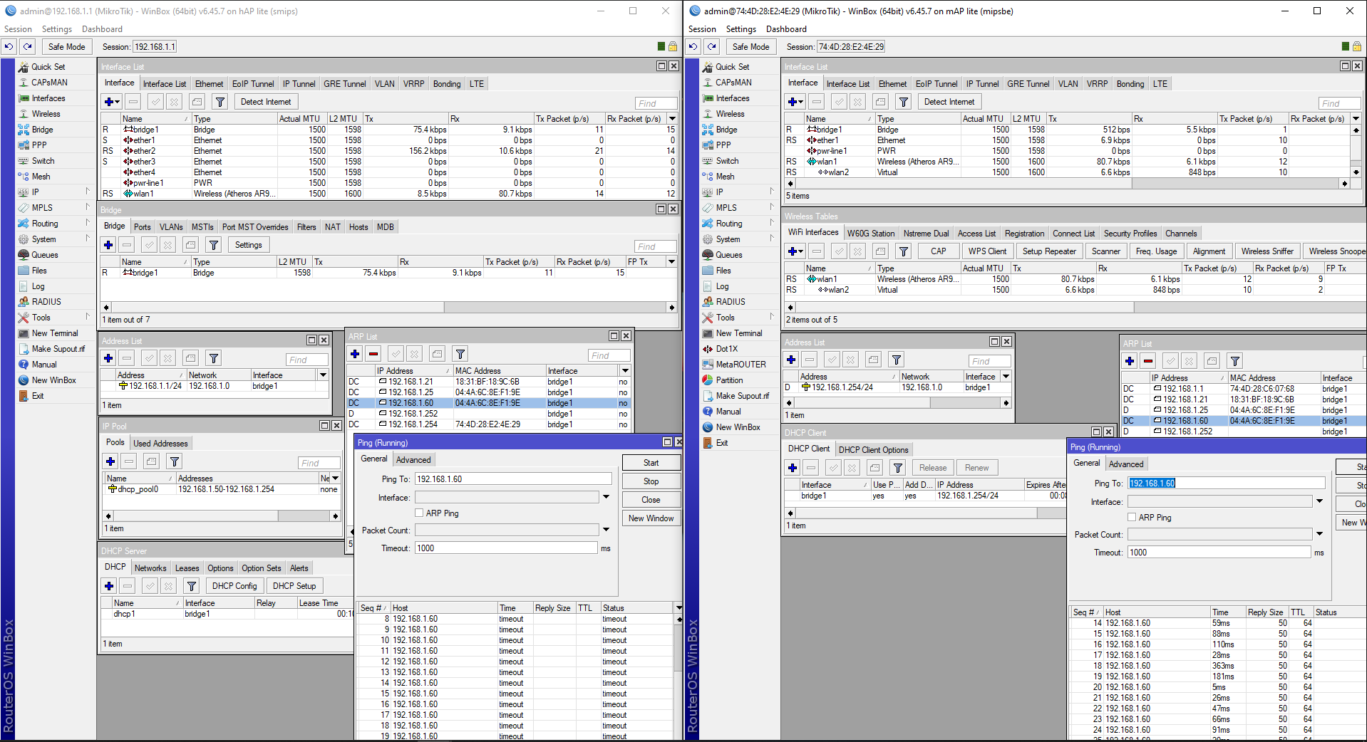Viewport: 1367px width, 742px height.
Task: Click filter icon in right Wireless Tables toolbar
Action: 904,251
